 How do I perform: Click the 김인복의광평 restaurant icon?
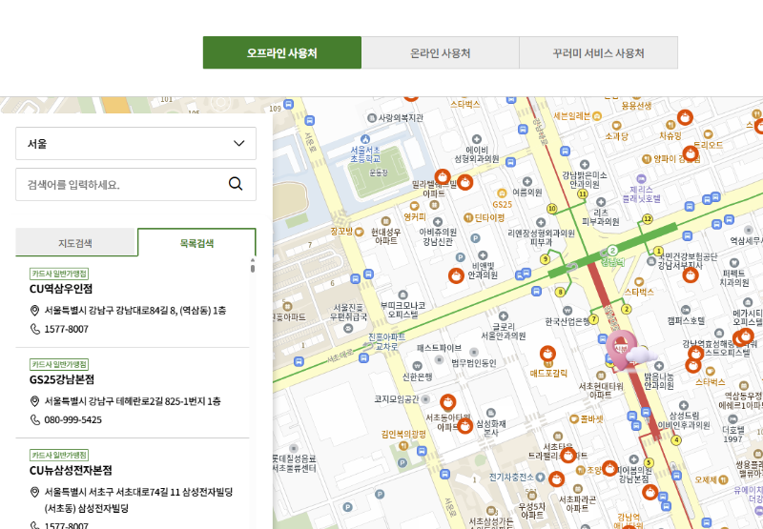[403, 445]
